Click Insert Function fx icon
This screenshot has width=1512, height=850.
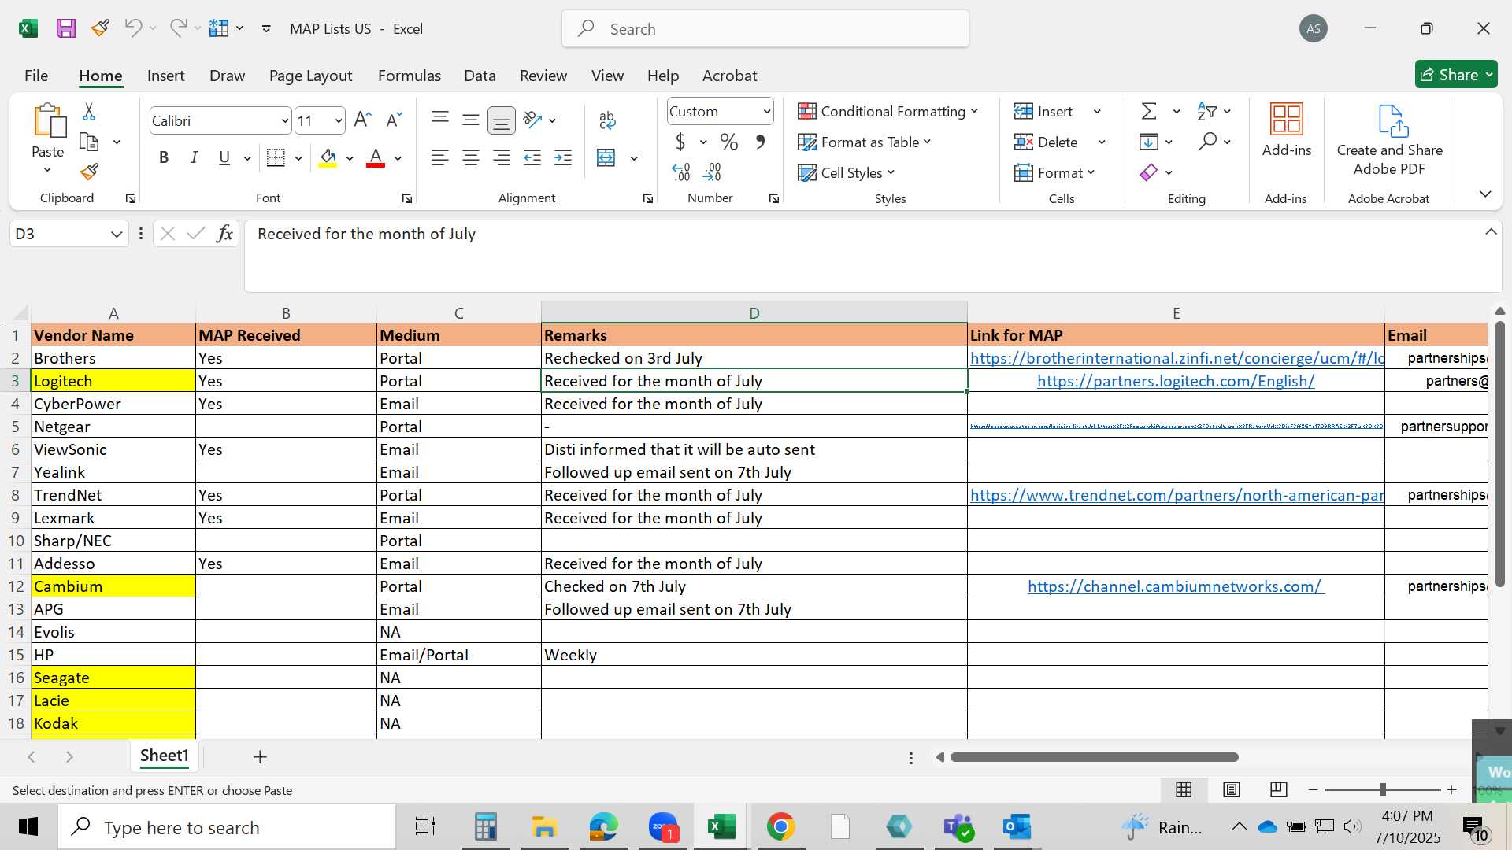click(x=224, y=234)
